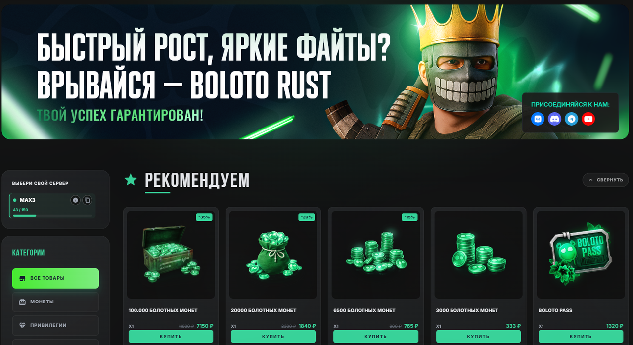This screenshot has height=345, width=633.
Task: Open the Привилегии category
Action: point(55,325)
